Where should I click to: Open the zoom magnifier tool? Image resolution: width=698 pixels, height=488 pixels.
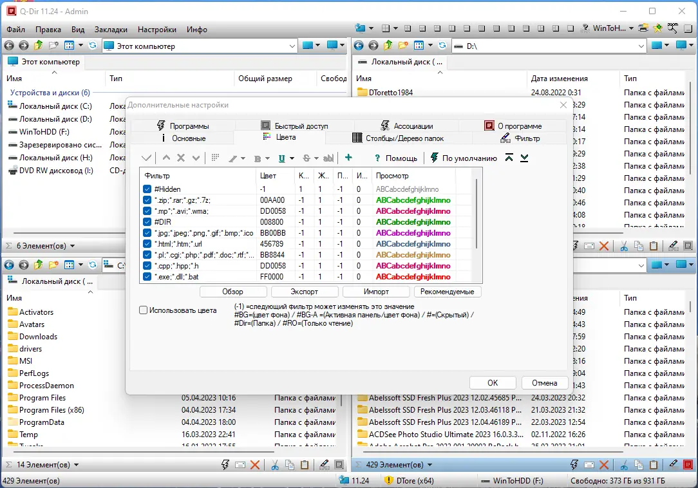click(x=672, y=28)
